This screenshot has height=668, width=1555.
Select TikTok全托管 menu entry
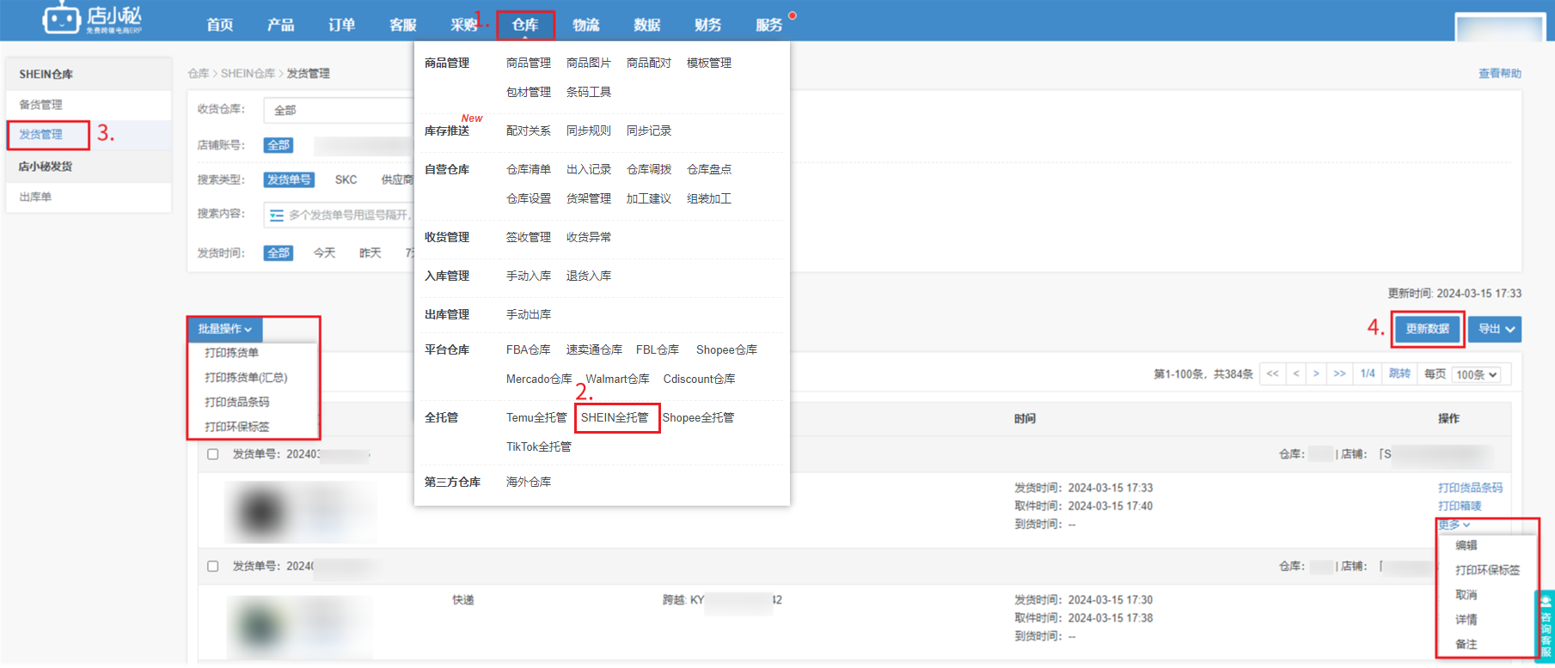point(539,446)
